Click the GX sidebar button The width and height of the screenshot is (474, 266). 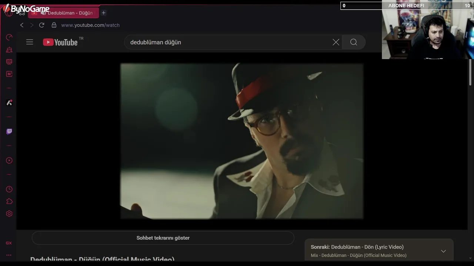9,243
